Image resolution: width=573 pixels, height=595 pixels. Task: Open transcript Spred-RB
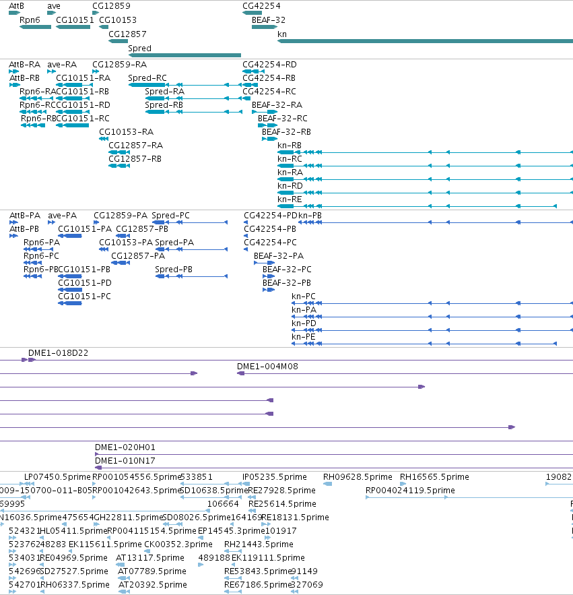(193, 113)
